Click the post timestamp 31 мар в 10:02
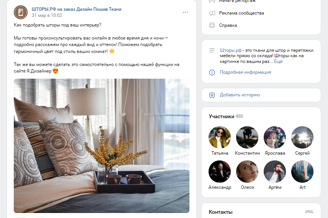 pos(47,15)
